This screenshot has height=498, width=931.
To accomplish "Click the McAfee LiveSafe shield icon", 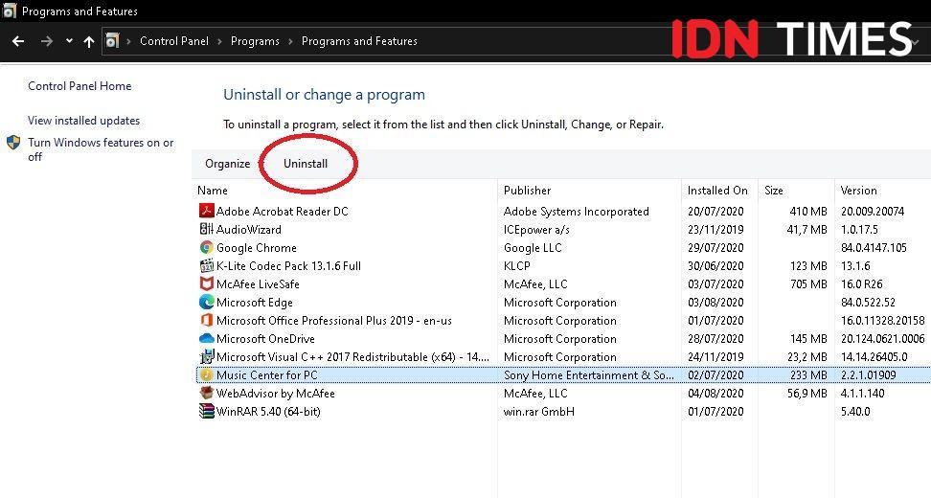I will tap(206, 283).
